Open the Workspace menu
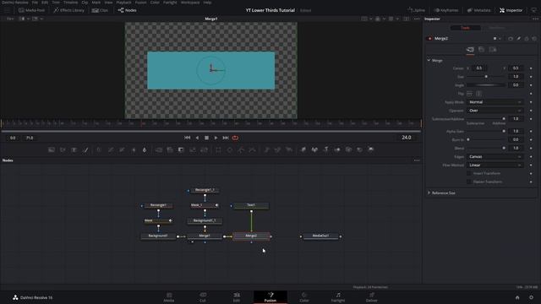 tap(190, 3)
